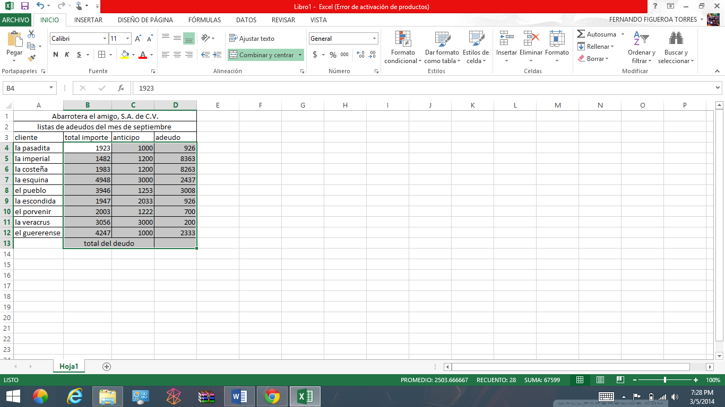
Task: Select the Hoja1 sheet tab
Action: tap(68, 366)
